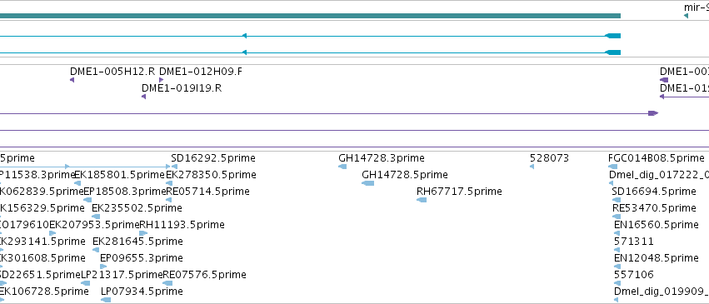Click the EK235502.5prime feature glyph
The height and width of the screenshot is (304, 709).
tap(96, 217)
